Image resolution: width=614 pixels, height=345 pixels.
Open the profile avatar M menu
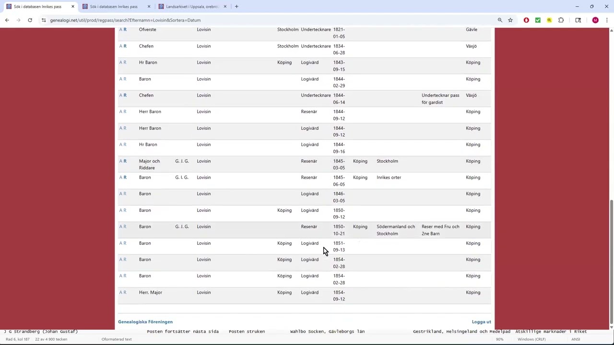595,20
